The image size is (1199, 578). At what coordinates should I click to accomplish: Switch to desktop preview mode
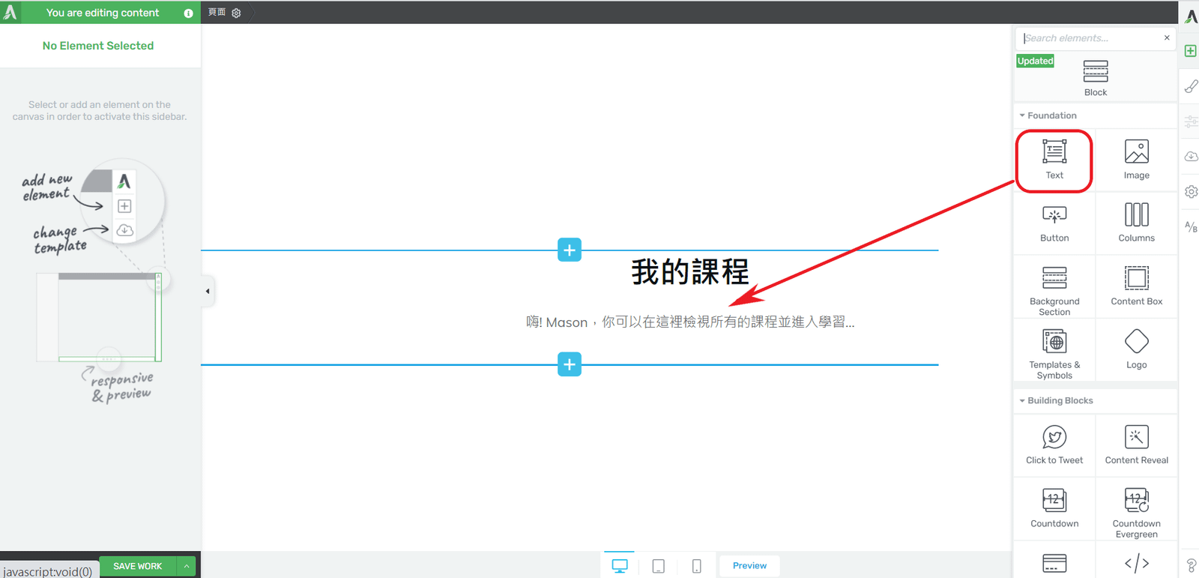click(x=620, y=565)
